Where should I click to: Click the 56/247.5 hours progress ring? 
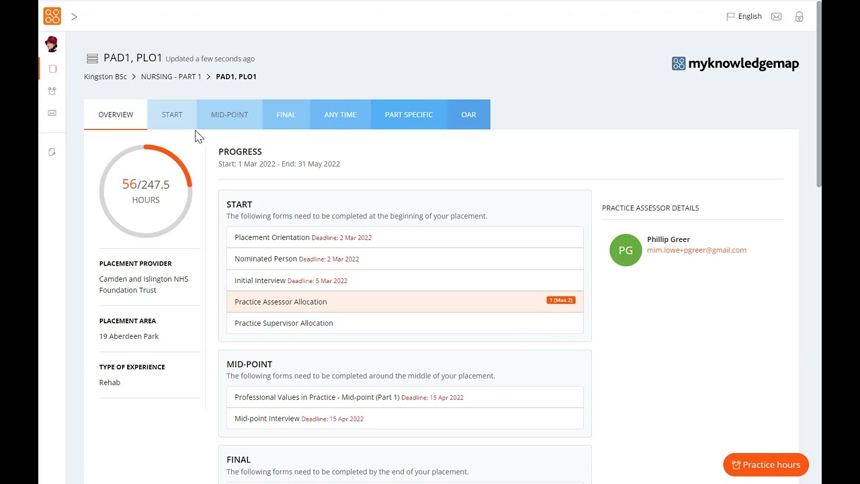tap(146, 191)
